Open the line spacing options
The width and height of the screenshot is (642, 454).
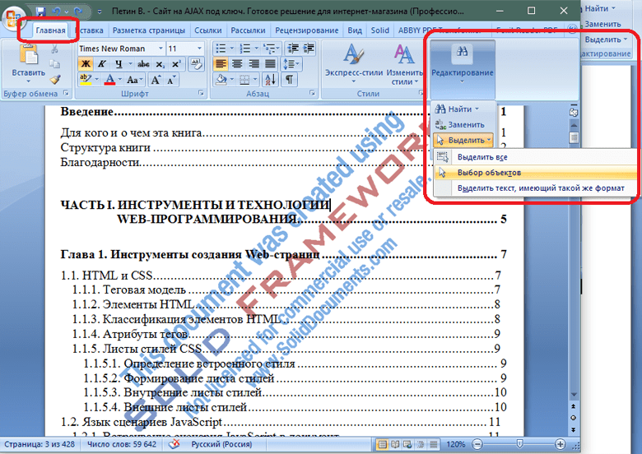click(x=291, y=64)
